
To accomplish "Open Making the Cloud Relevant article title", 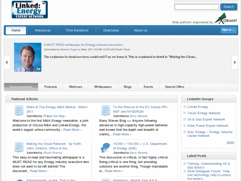I will (x=54, y=146).
